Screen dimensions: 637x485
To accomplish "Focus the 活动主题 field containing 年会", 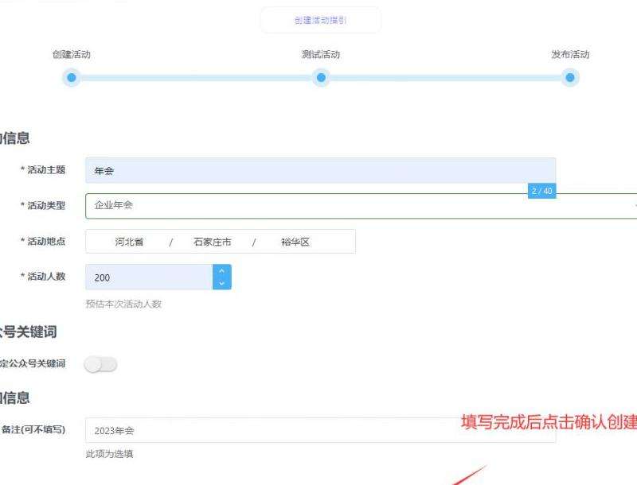I will [320, 170].
